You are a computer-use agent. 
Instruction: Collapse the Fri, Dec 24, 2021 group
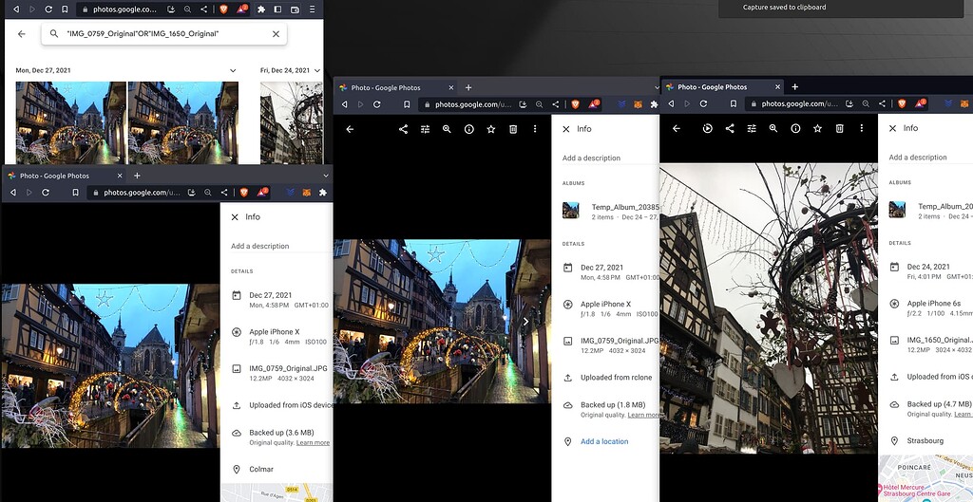point(317,70)
